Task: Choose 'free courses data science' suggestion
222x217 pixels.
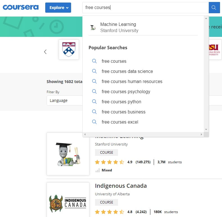Action: pyautogui.click(x=127, y=71)
